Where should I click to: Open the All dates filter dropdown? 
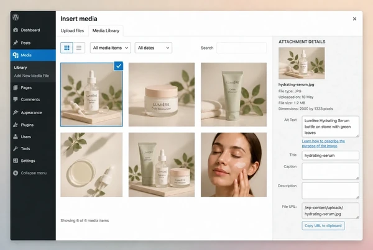(154, 48)
